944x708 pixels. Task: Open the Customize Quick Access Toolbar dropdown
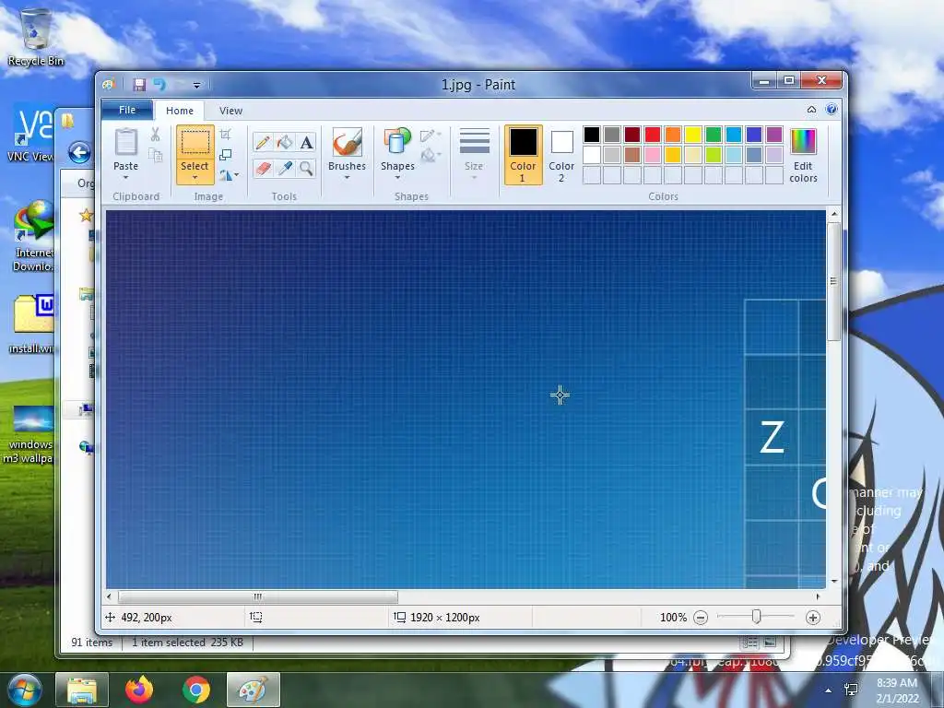(x=196, y=86)
